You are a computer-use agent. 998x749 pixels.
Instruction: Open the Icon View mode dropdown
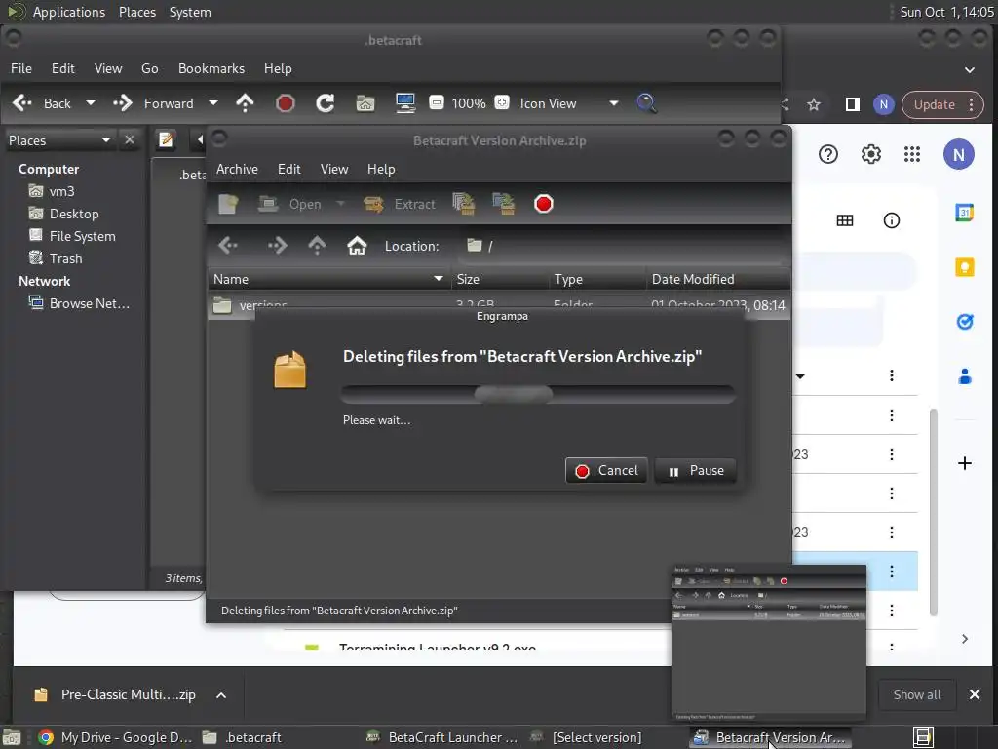(x=568, y=103)
